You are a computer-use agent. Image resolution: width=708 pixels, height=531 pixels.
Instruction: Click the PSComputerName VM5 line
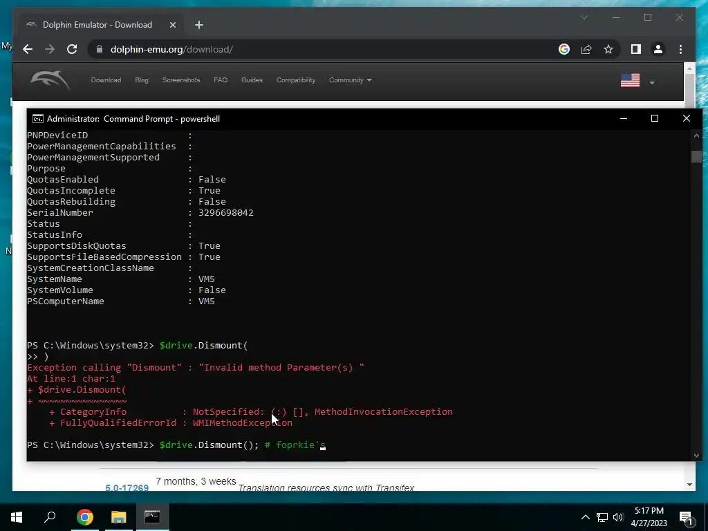(x=121, y=301)
